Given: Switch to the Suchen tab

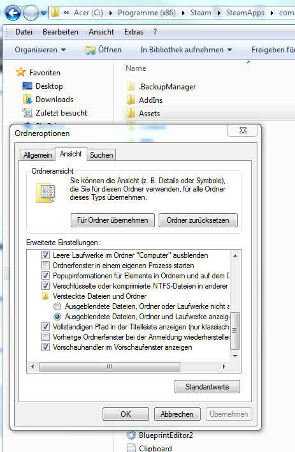Looking at the screenshot, I should [x=101, y=154].
